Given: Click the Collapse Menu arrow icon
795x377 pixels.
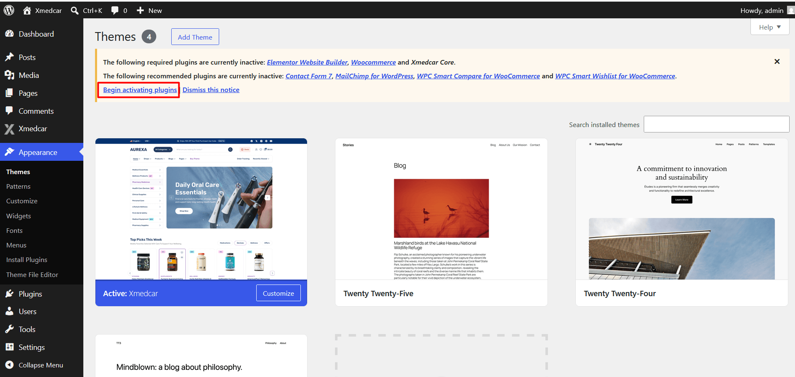Looking at the screenshot, I should pos(10,365).
